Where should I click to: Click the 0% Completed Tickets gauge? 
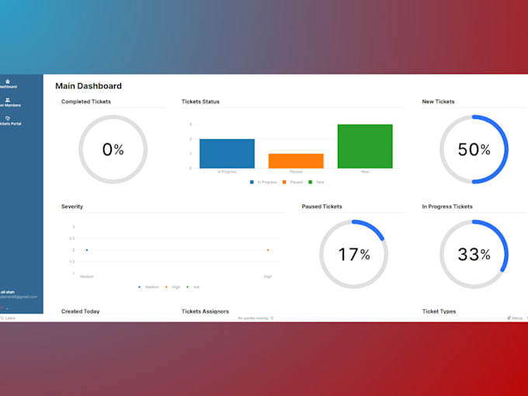click(x=113, y=149)
